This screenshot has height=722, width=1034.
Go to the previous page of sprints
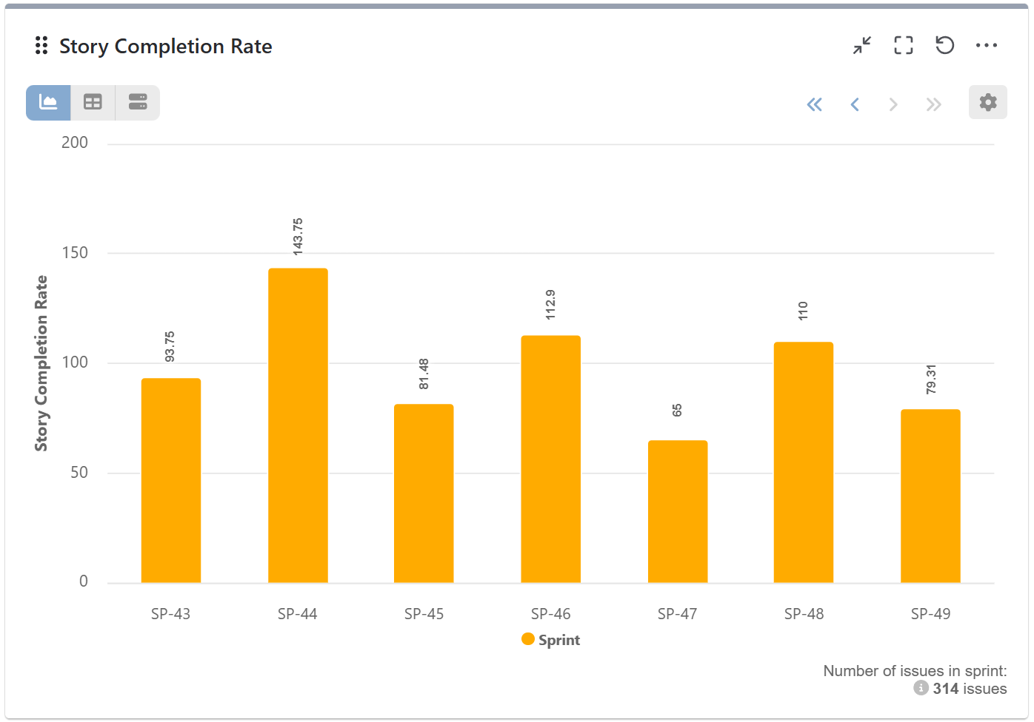click(855, 104)
